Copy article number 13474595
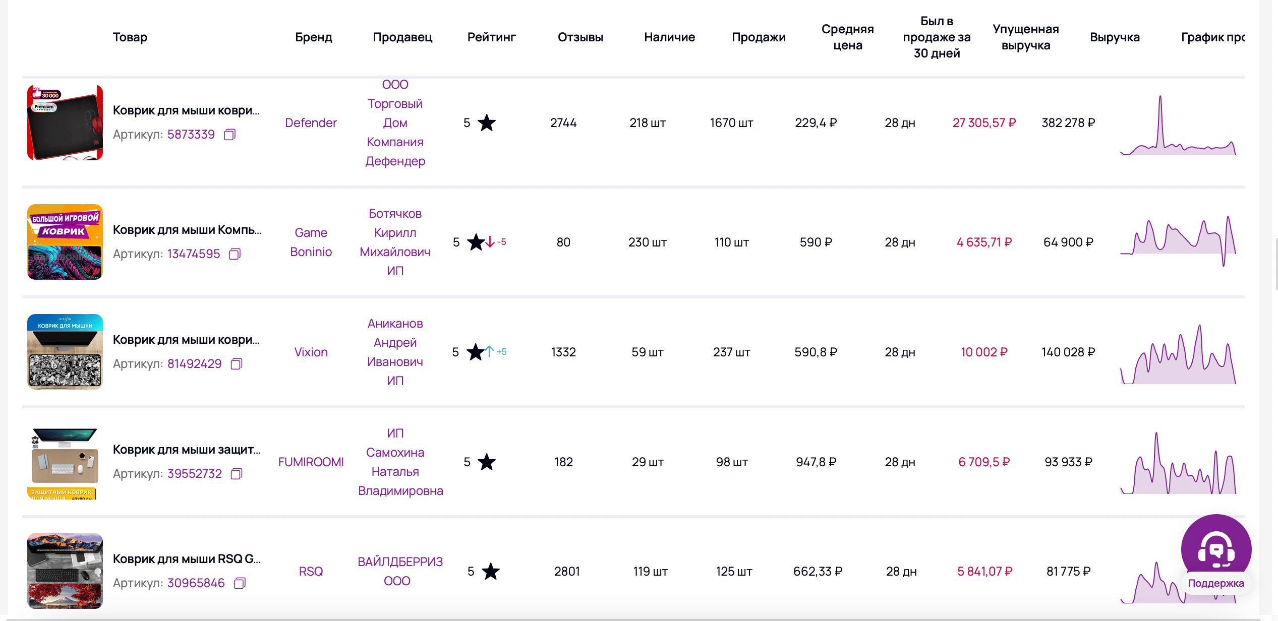This screenshot has width=1278, height=621. [235, 254]
